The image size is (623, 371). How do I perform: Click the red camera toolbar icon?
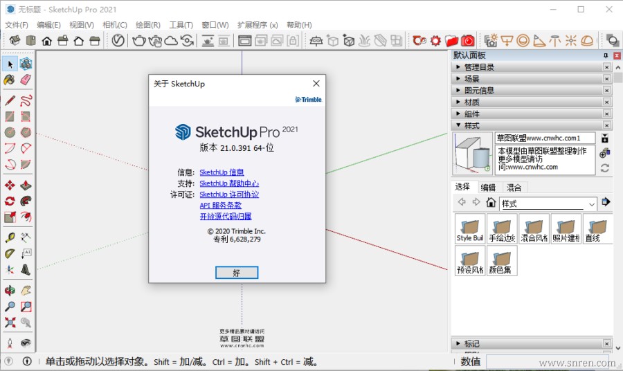pos(468,40)
